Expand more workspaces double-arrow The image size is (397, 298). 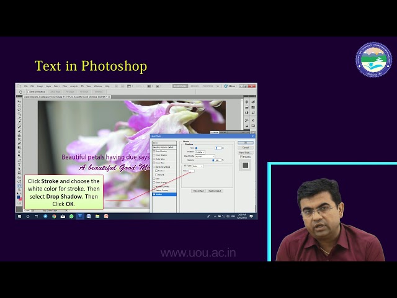click(218, 86)
